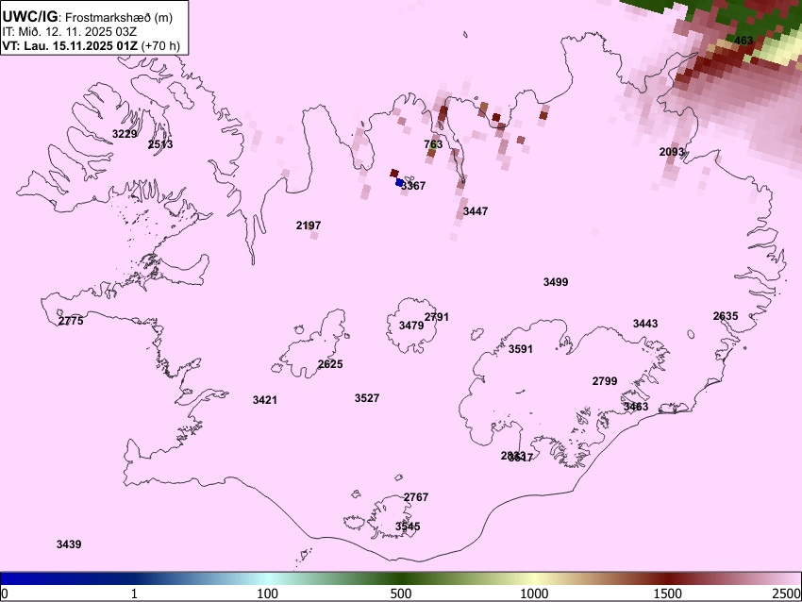This screenshot has width=802, height=602.
Task: Select the value 3591 on Vatnajökull
Action: pyautogui.click(x=520, y=349)
